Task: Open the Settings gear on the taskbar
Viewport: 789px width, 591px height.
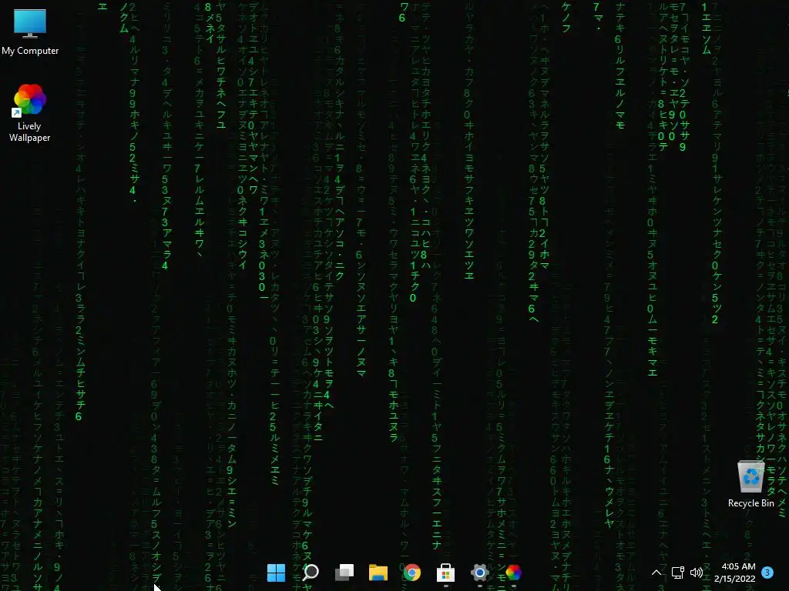Action: click(479, 573)
